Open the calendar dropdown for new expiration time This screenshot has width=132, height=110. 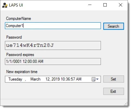(x=97, y=79)
